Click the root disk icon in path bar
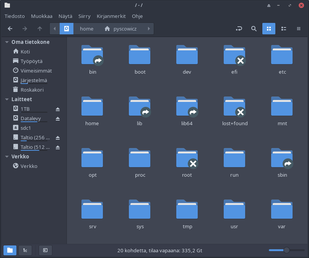 [x=67, y=29]
